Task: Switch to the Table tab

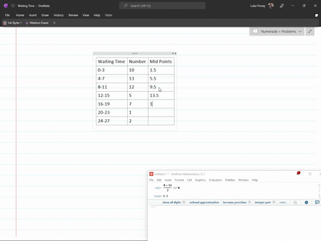Action: (108, 15)
